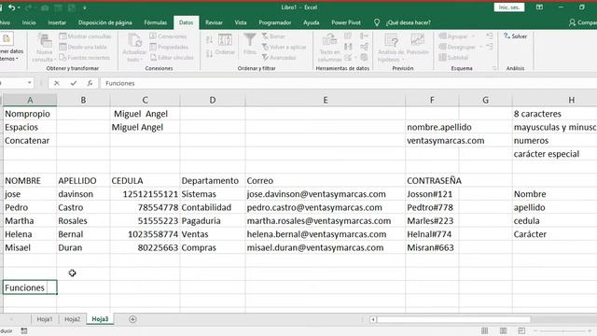597x336 pixels.
Task: Open the Disposición de página tab
Action: coord(105,22)
